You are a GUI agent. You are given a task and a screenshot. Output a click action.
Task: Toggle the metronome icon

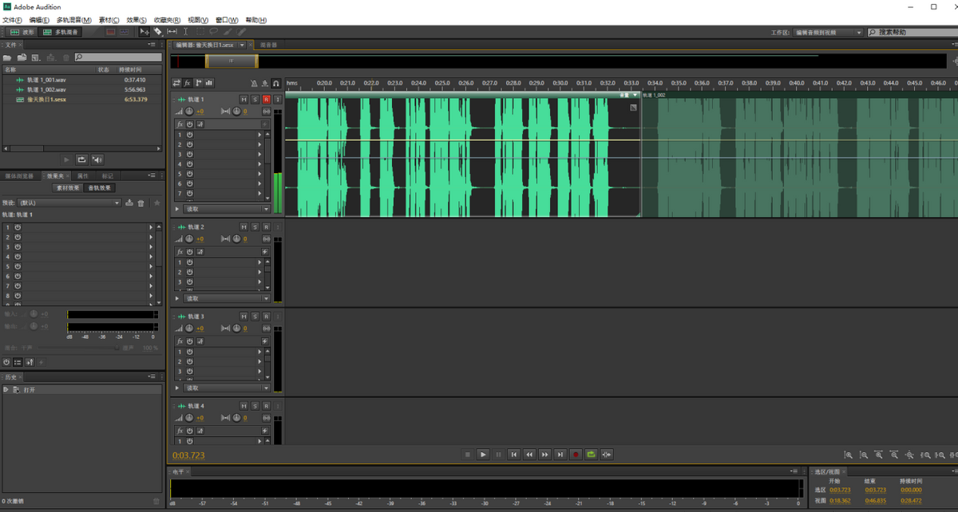[x=255, y=83]
